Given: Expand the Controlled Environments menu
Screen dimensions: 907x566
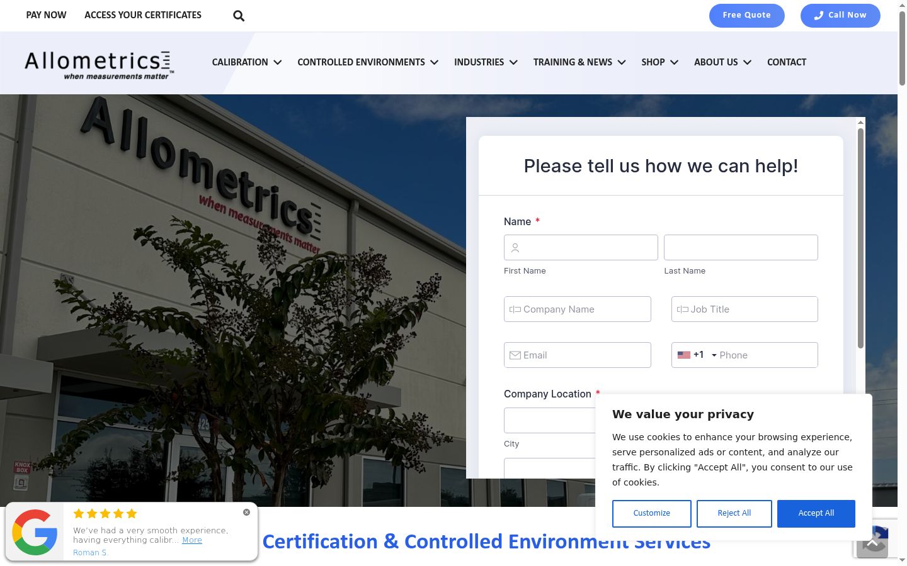Looking at the screenshot, I should click(x=368, y=62).
